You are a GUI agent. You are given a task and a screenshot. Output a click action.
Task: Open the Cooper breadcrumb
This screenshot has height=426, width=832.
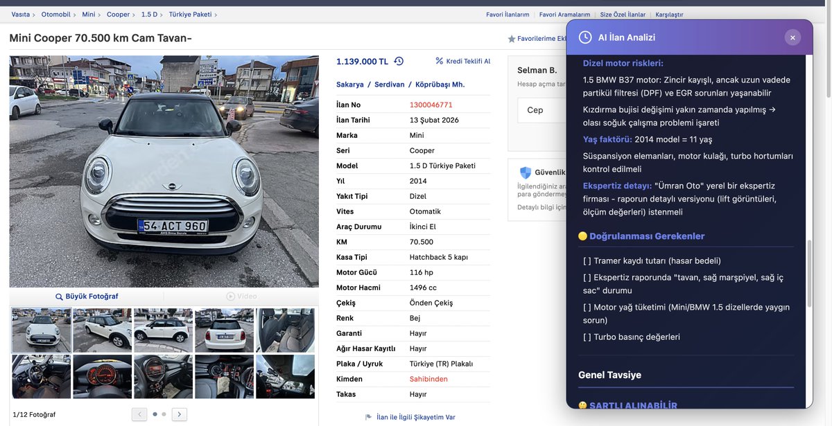coord(119,15)
